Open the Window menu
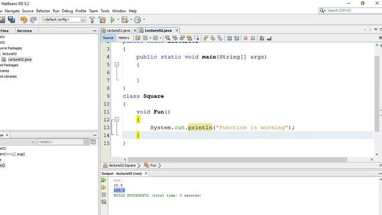Screen dimensions: 382x215 point(119,11)
